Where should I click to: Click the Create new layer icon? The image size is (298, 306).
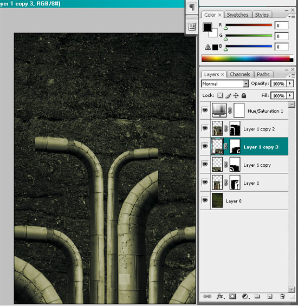click(270, 297)
